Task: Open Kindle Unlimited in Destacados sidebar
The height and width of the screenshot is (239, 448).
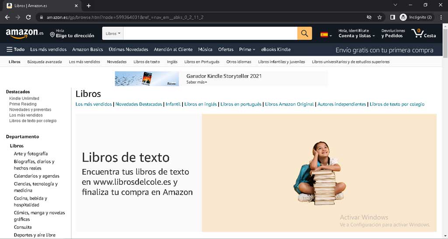Action: [x=24, y=98]
